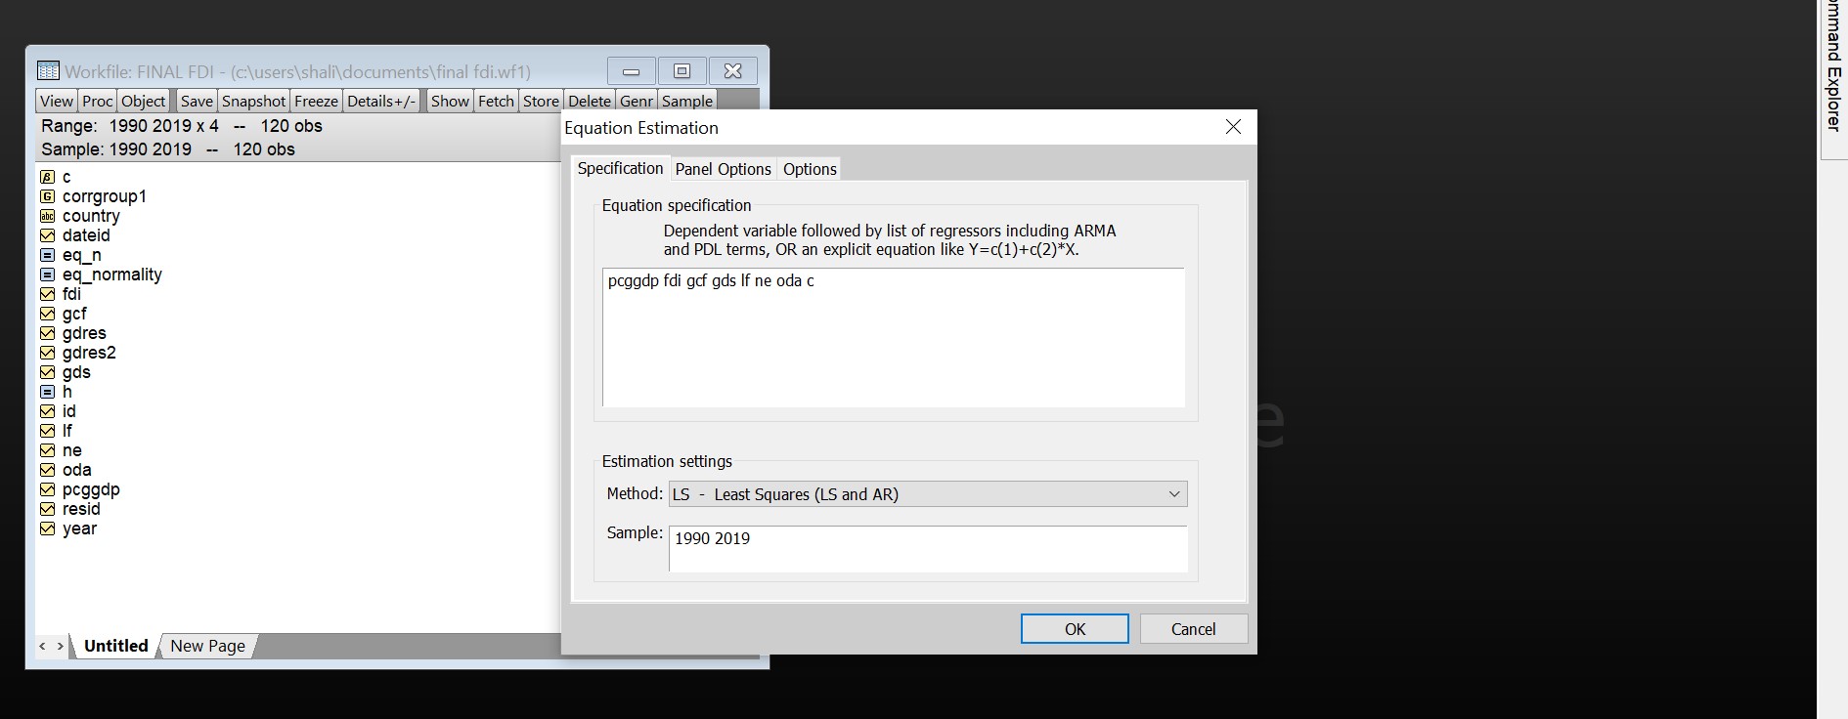Select the coefficient vector c icon

coord(47,177)
